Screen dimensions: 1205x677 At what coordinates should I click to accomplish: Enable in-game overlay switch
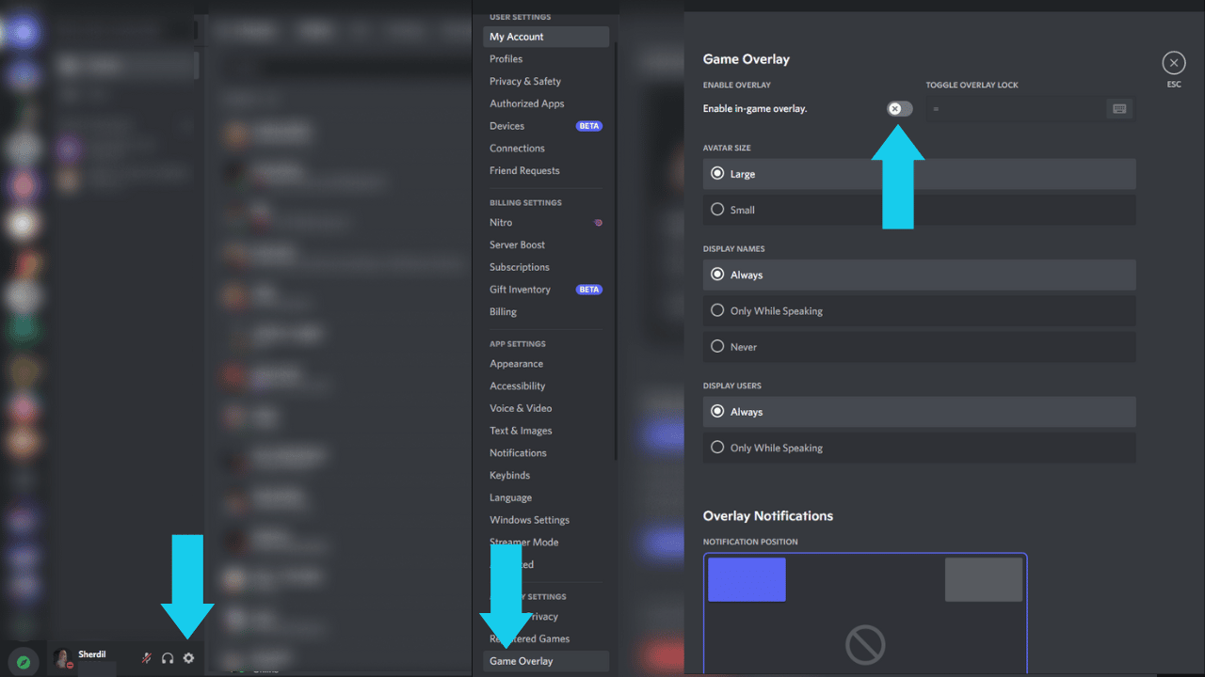pyautogui.click(x=899, y=109)
